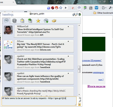Open the green download extension icon

(x=85, y=8)
